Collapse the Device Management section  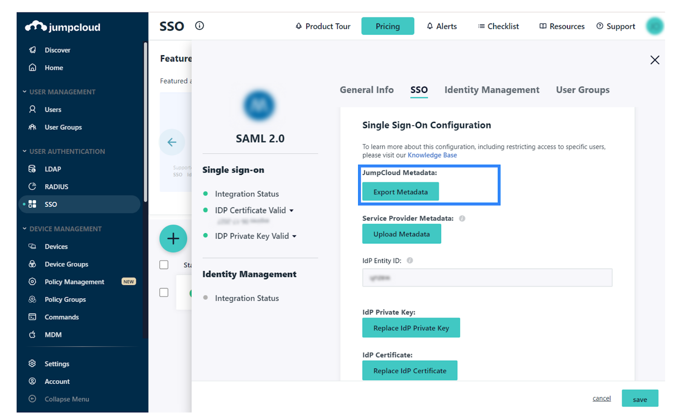(x=62, y=229)
